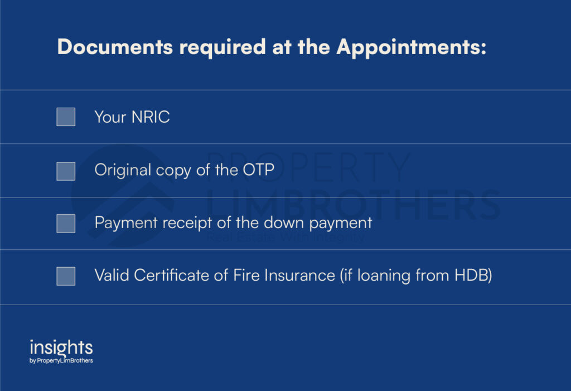
Task: Open the by PropertyLimBrothers tagline
Action: [x=61, y=360]
